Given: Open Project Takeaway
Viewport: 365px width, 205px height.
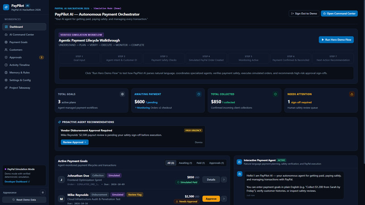Looking at the screenshot, I should [x=24, y=88].
